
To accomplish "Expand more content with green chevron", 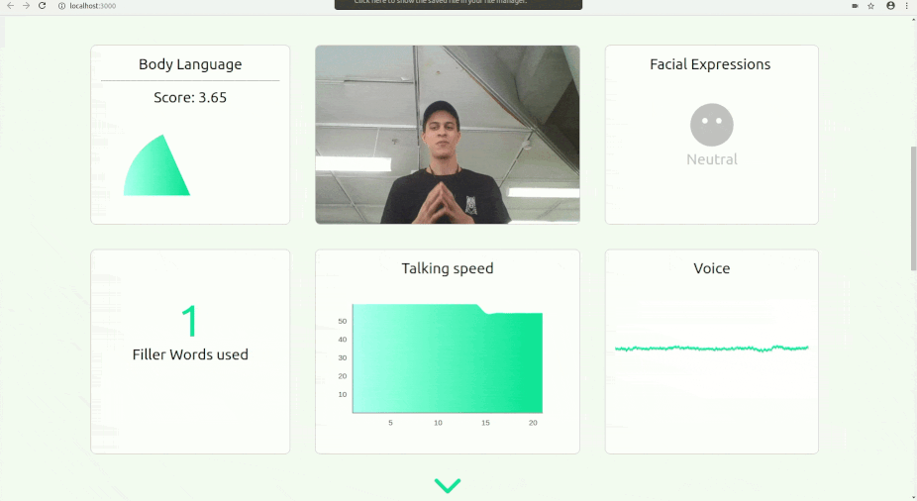I will [448, 485].
